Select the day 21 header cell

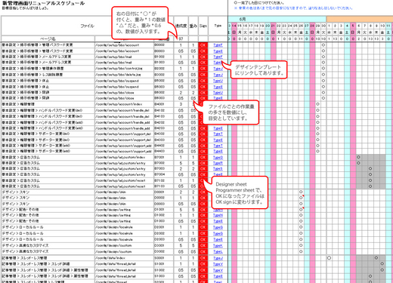tap(273, 26)
